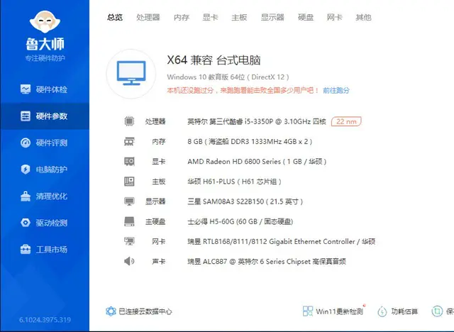Switch to the 网卡 tab
Image resolution: width=454 pixels, height=332 pixels.
pos(334,17)
